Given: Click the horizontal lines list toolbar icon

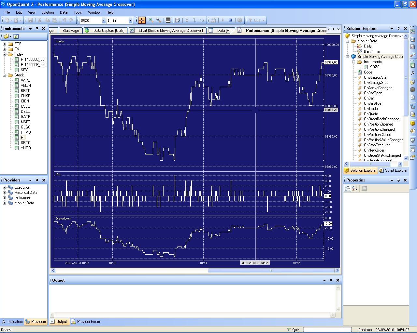Looking at the screenshot, I should 168,20.
